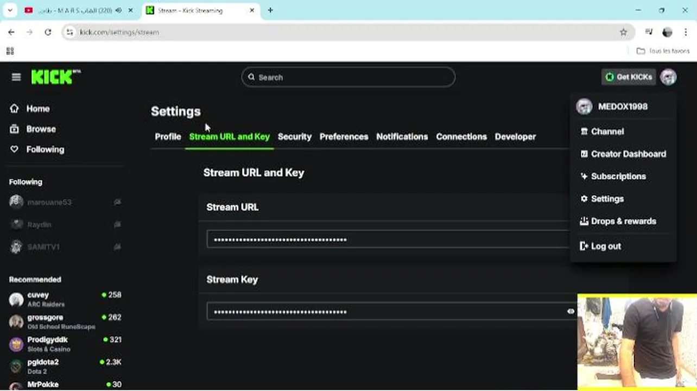The width and height of the screenshot is (697, 391).
Task: Switch to the Profile settings tab
Action: [168, 137]
